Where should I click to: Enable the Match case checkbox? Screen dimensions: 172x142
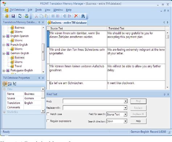[48, 114]
